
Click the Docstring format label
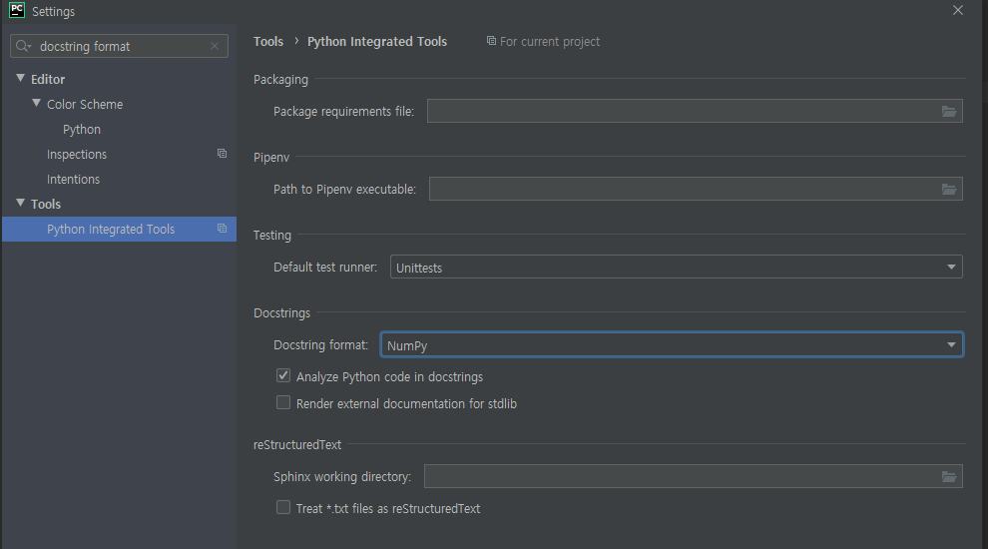(x=320, y=345)
